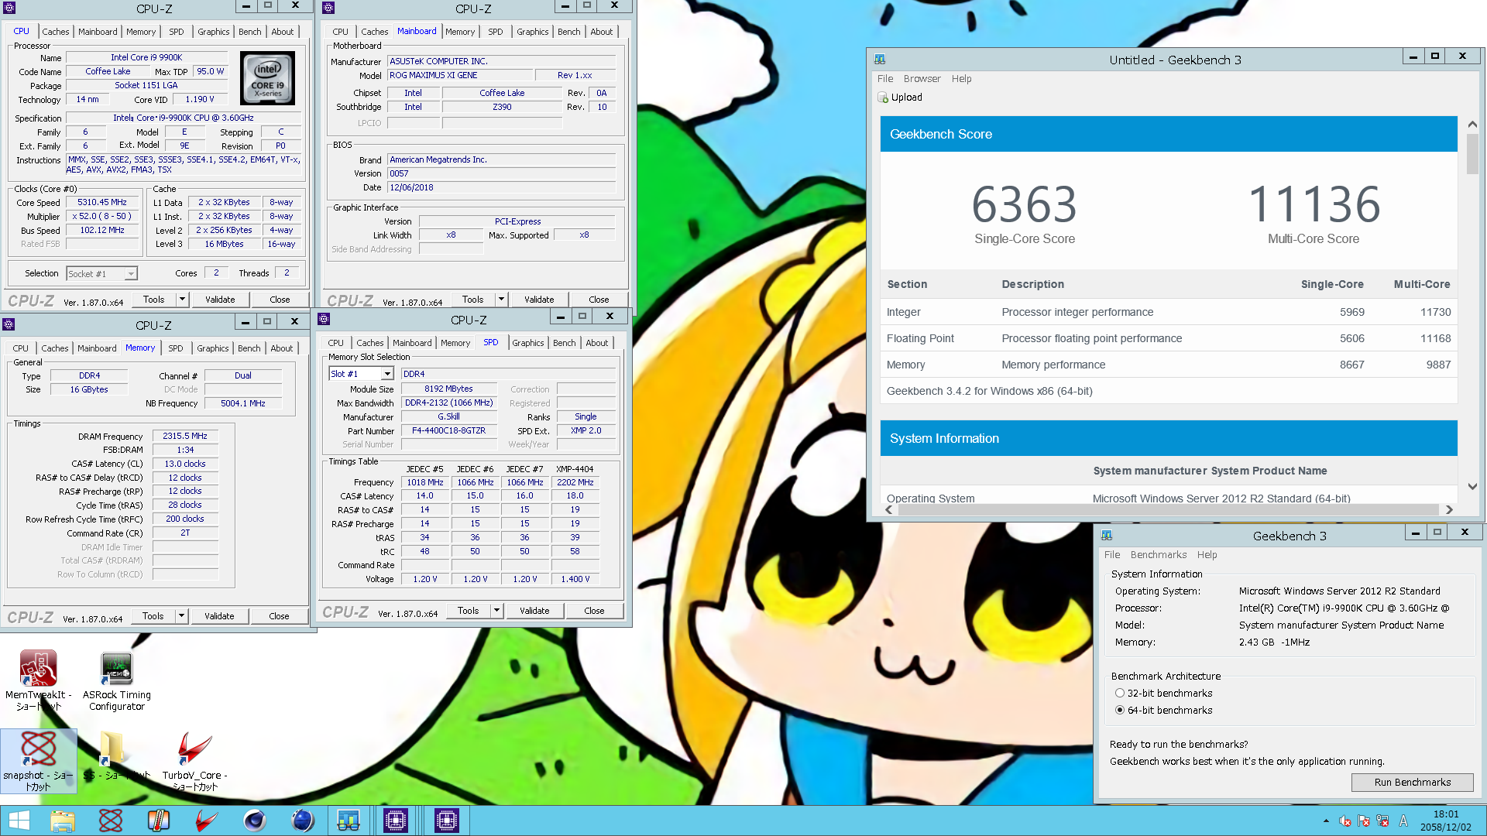Open MemTweakIt desktop shortcut
This screenshot has width=1487, height=836.
[x=38, y=680]
